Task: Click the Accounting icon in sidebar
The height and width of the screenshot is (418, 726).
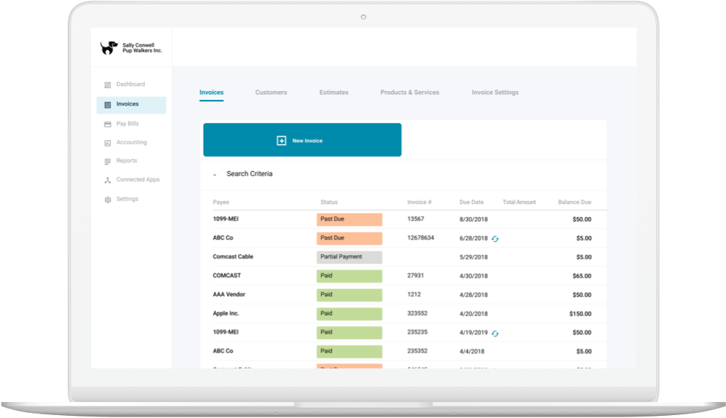Action: [108, 143]
